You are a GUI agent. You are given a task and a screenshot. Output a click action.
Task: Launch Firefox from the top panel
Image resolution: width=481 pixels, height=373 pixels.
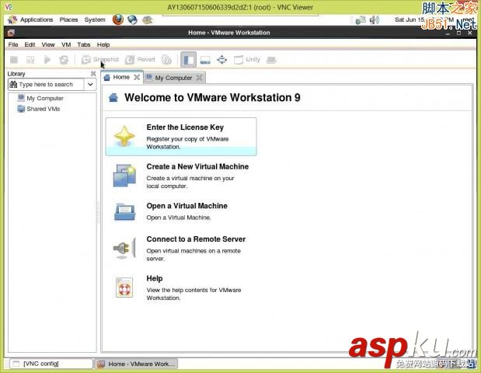118,19
